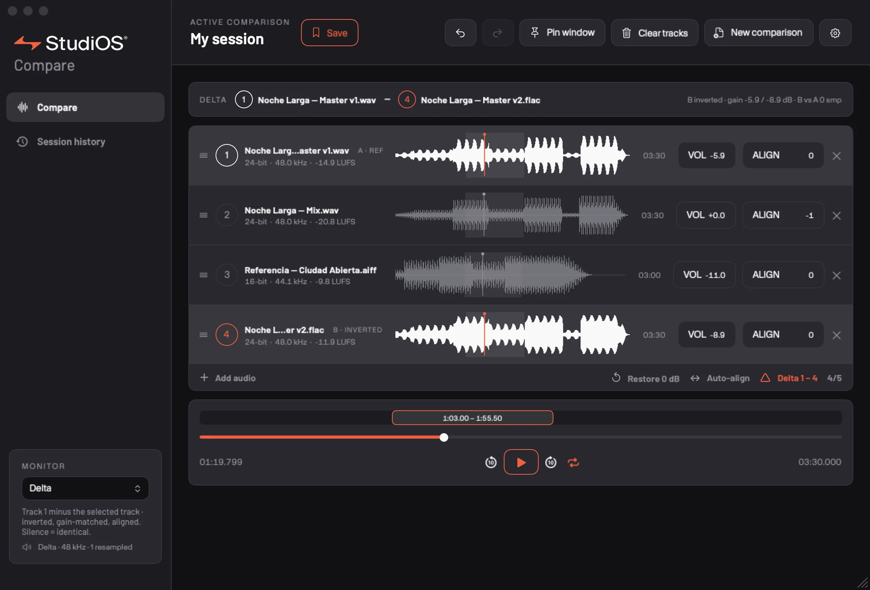Remove the Master v1.wav track
The height and width of the screenshot is (590, 870).
point(837,156)
